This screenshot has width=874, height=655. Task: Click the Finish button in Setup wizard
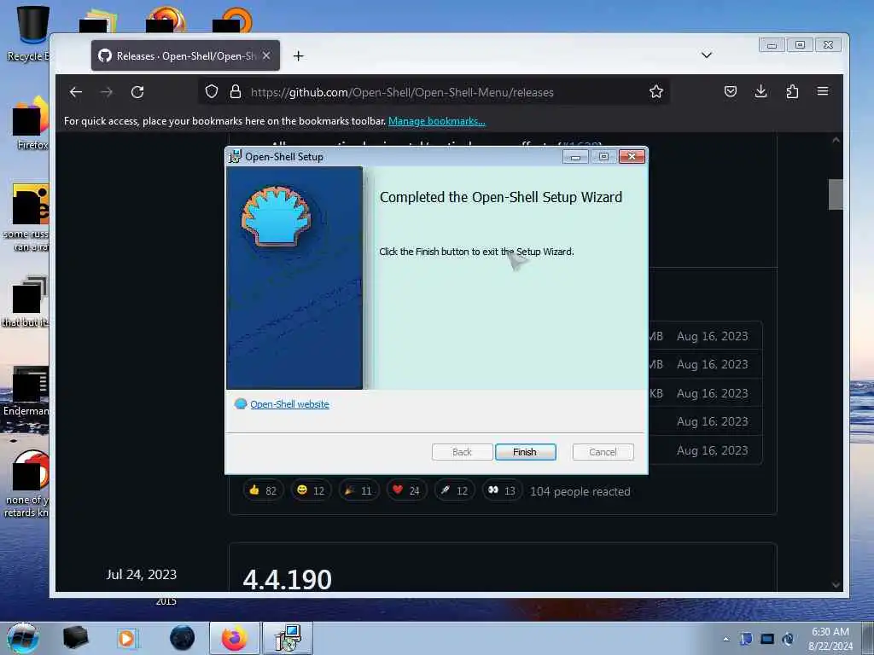point(525,452)
